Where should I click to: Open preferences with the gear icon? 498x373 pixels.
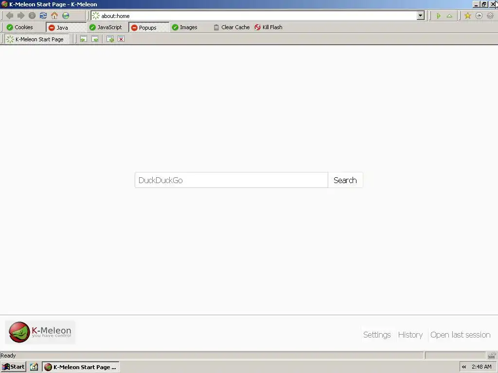point(490,16)
